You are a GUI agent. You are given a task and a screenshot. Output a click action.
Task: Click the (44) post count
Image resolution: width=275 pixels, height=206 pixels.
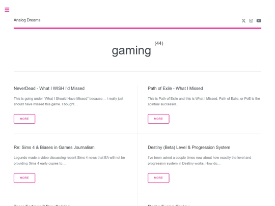159,43
